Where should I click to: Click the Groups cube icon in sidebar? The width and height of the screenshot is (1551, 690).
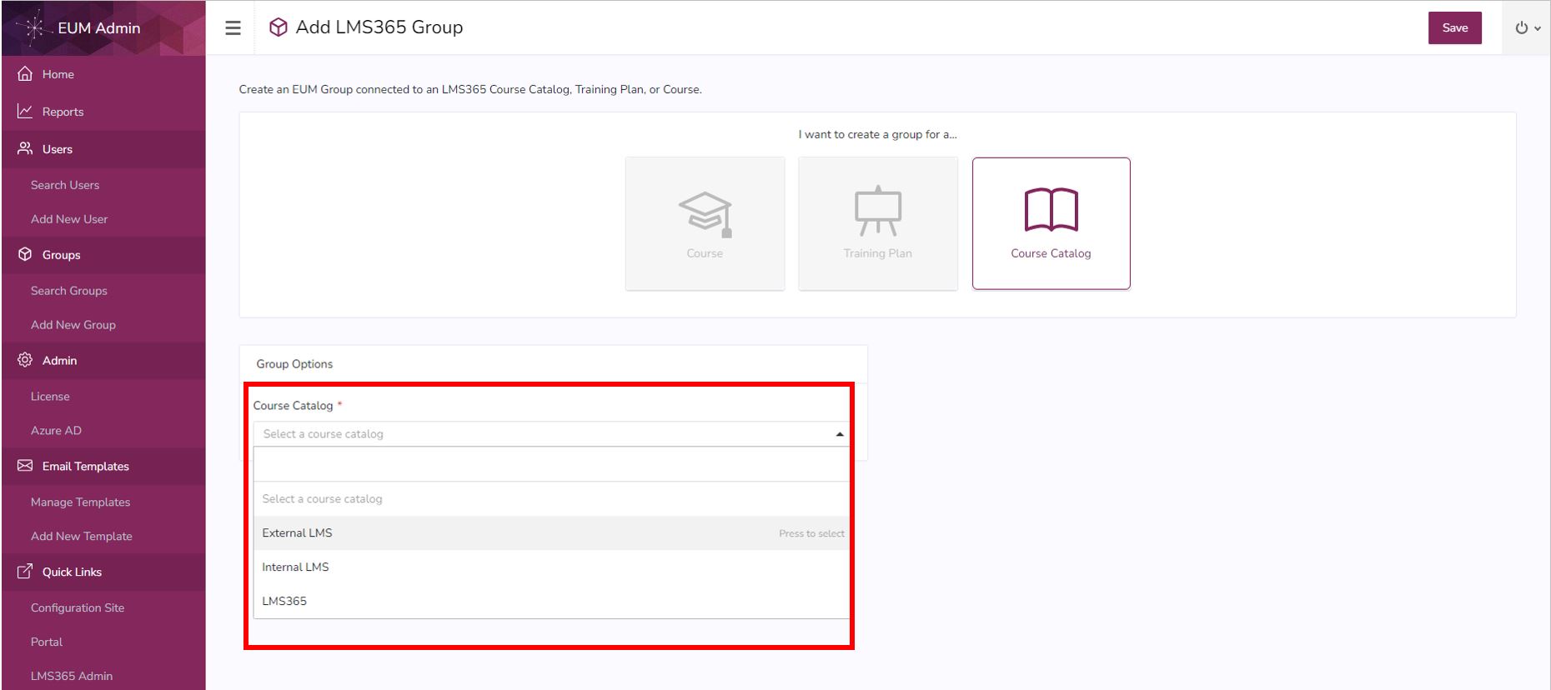[x=25, y=254]
